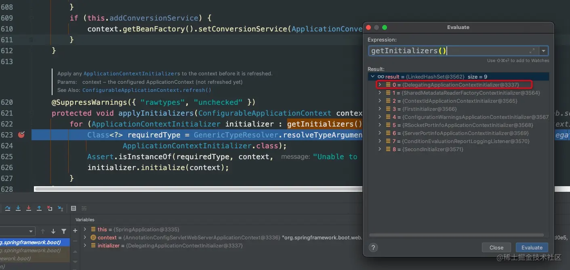Click the Trace Current Stream Chain icon
570x270 pixels.
click(84, 208)
